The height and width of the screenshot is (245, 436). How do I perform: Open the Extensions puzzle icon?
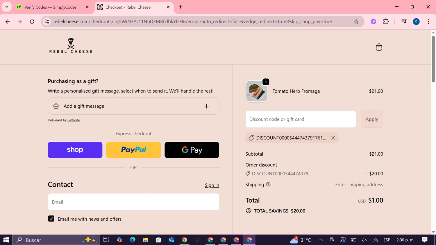coord(386,21)
